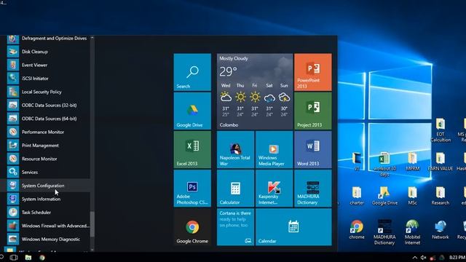Open Defragment and Optimize Drives

click(x=45, y=39)
